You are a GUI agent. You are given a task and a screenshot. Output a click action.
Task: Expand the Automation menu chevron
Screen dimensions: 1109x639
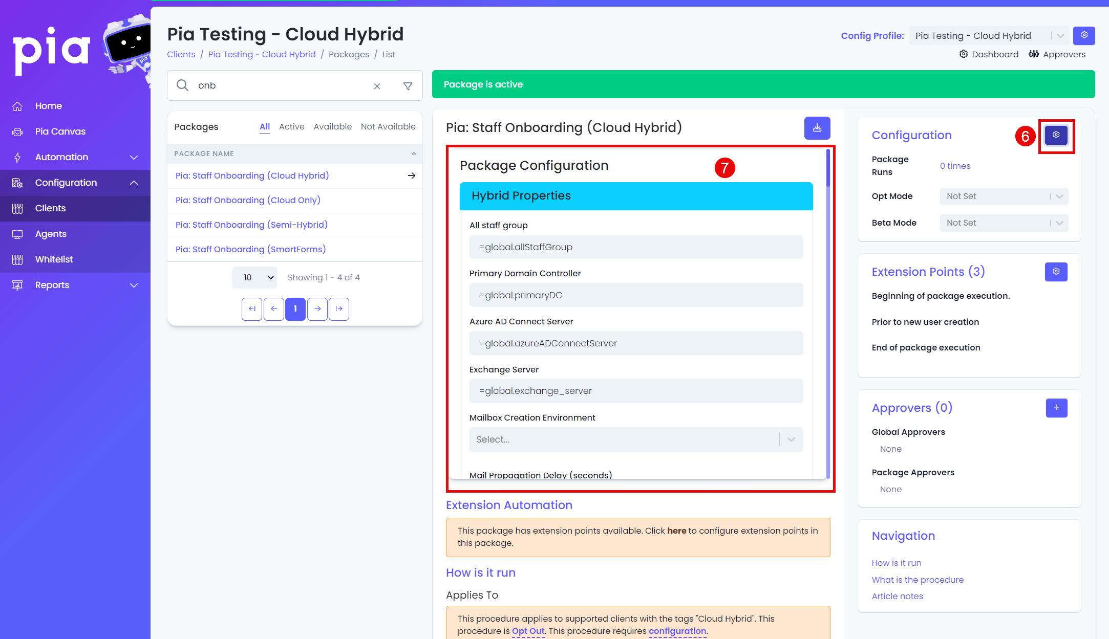tap(134, 157)
